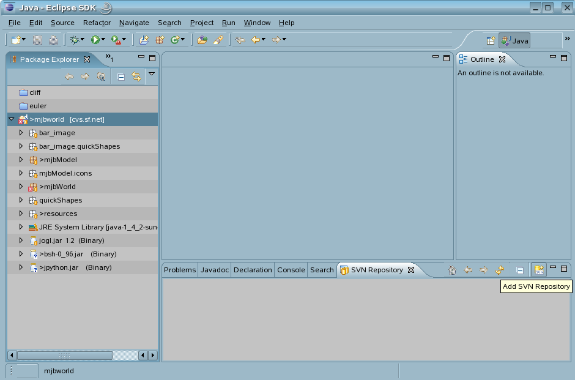Click the Open Perspective icon
This screenshot has width=575, height=380.
[491, 41]
